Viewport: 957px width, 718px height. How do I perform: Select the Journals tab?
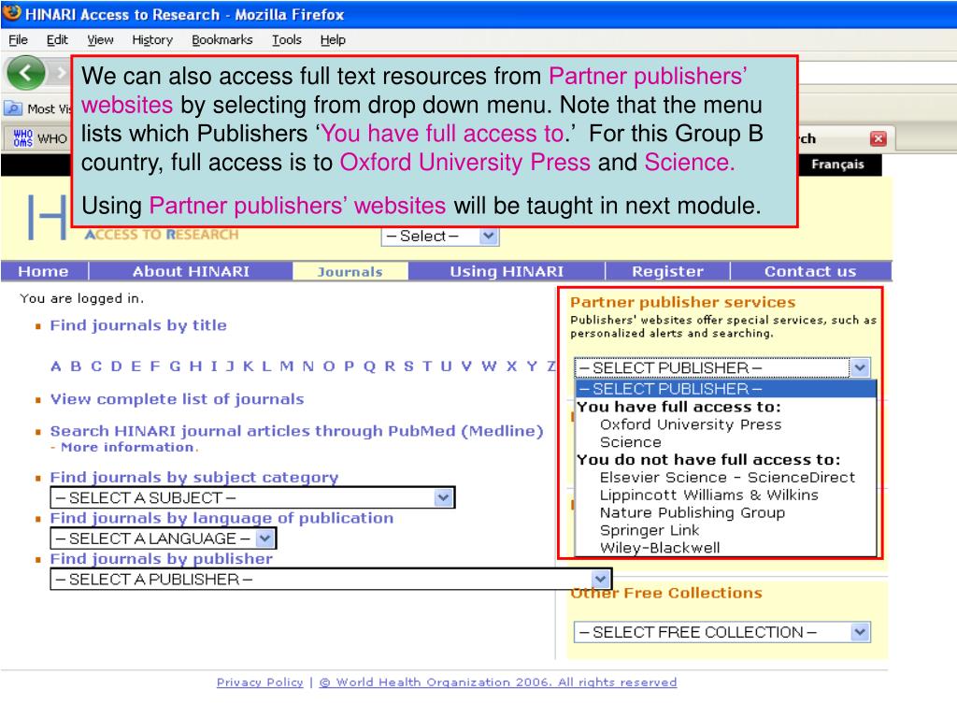[350, 271]
